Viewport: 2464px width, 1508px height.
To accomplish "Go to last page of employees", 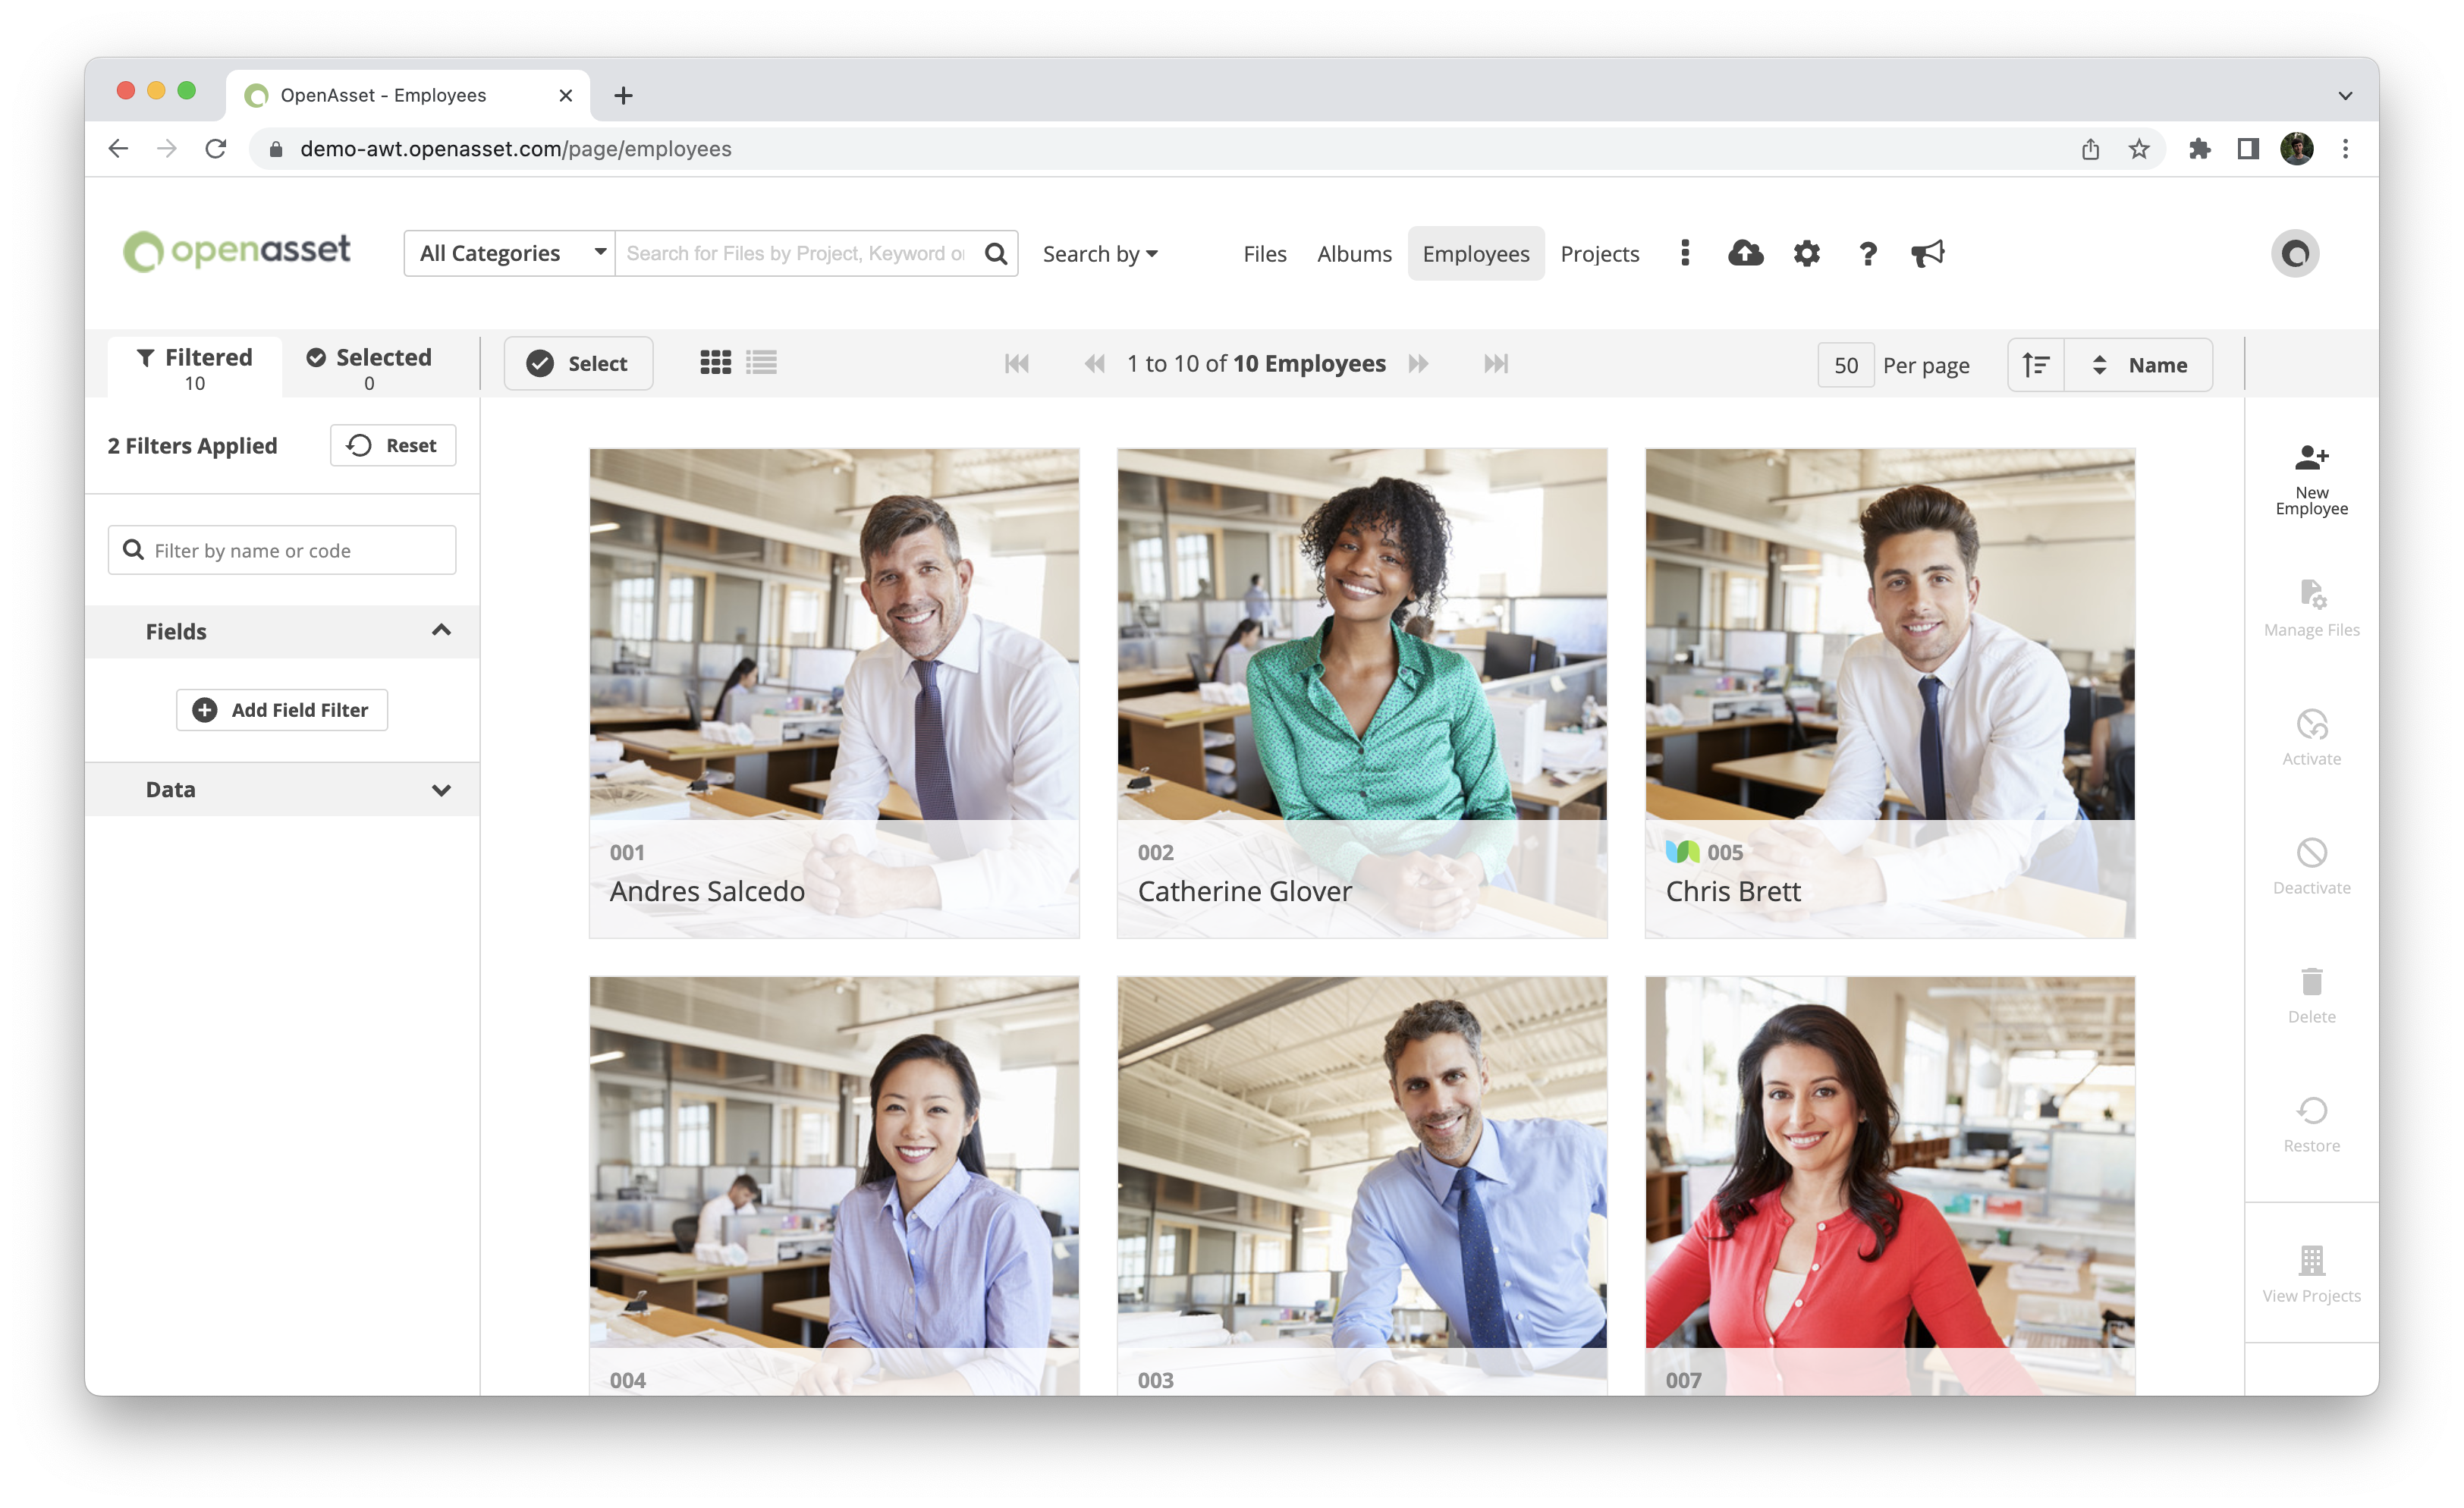I will point(1496,364).
